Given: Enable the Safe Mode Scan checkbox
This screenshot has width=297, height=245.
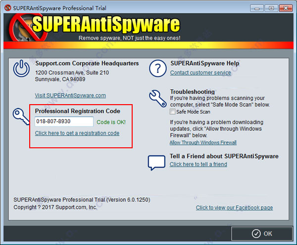Looking at the screenshot, I should tap(172, 112).
